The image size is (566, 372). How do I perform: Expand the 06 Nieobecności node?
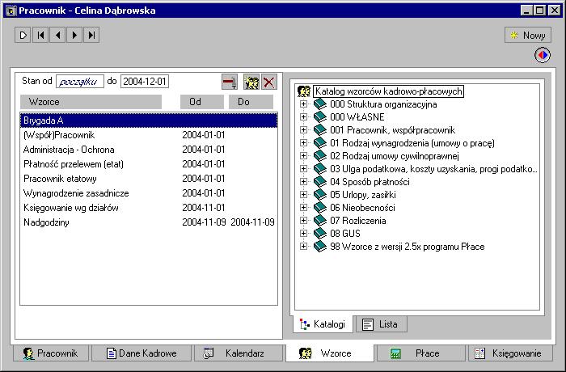(x=303, y=208)
